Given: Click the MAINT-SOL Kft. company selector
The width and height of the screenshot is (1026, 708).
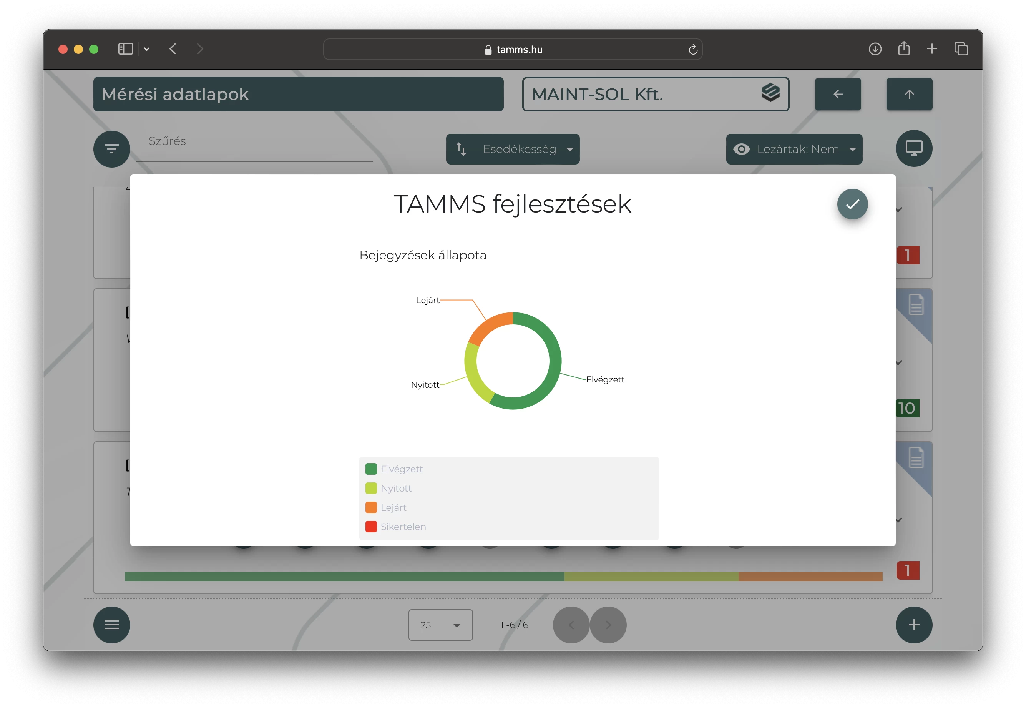Looking at the screenshot, I should click(x=655, y=94).
